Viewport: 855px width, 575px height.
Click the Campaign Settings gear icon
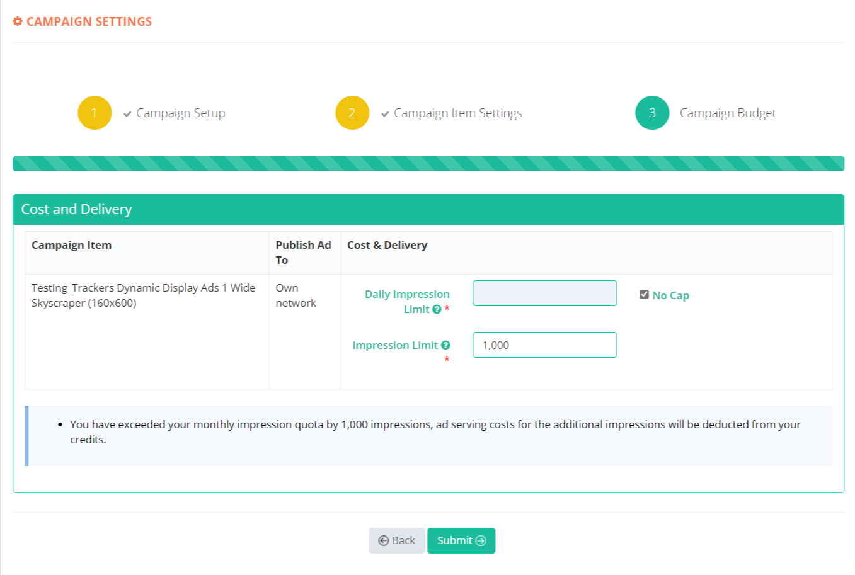point(18,21)
